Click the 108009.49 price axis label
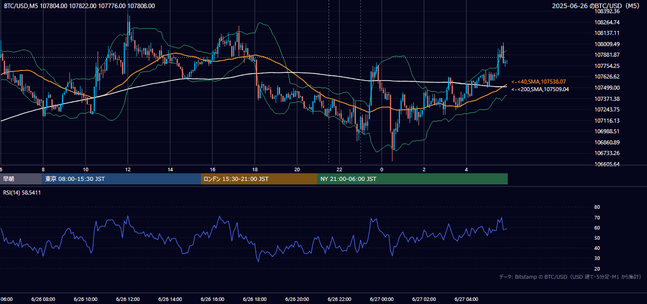 pyautogui.click(x=607, y=44)
